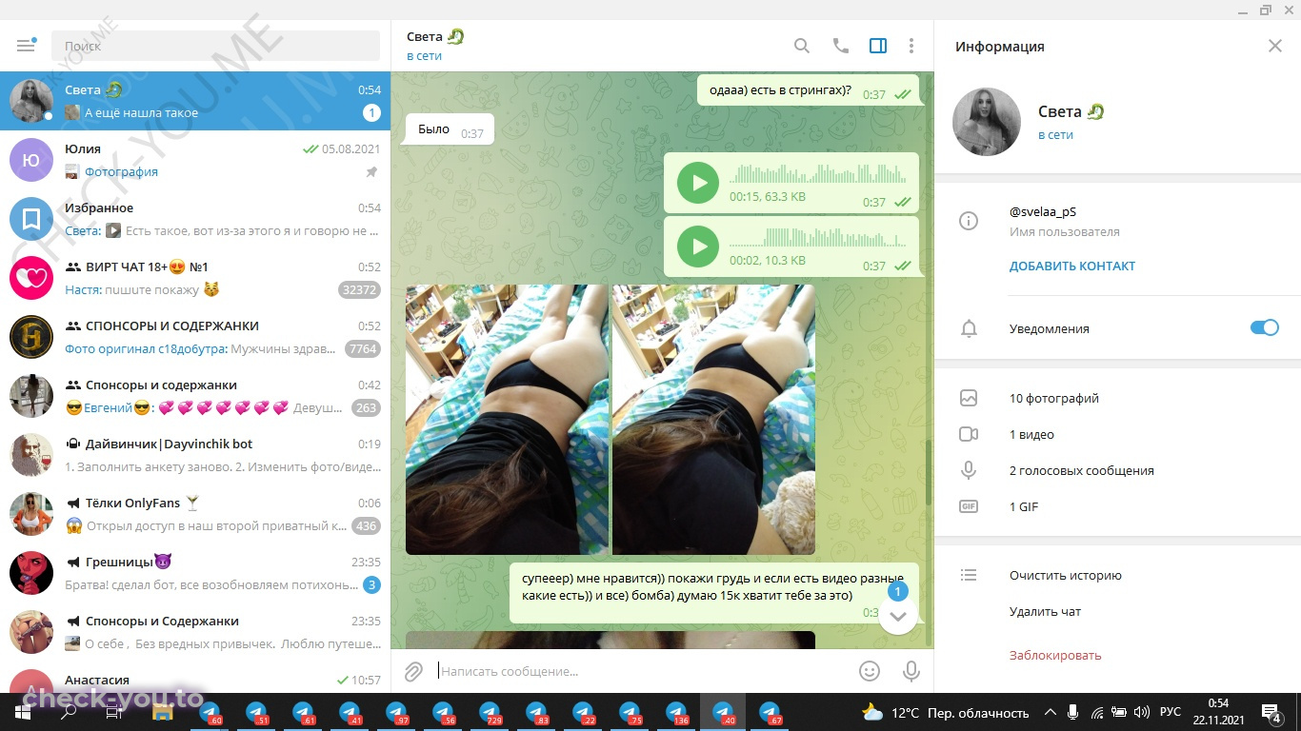Click ДОБАВИТЬ КОНТАКТ link
1301x731 pixels.
point(1072,267)
